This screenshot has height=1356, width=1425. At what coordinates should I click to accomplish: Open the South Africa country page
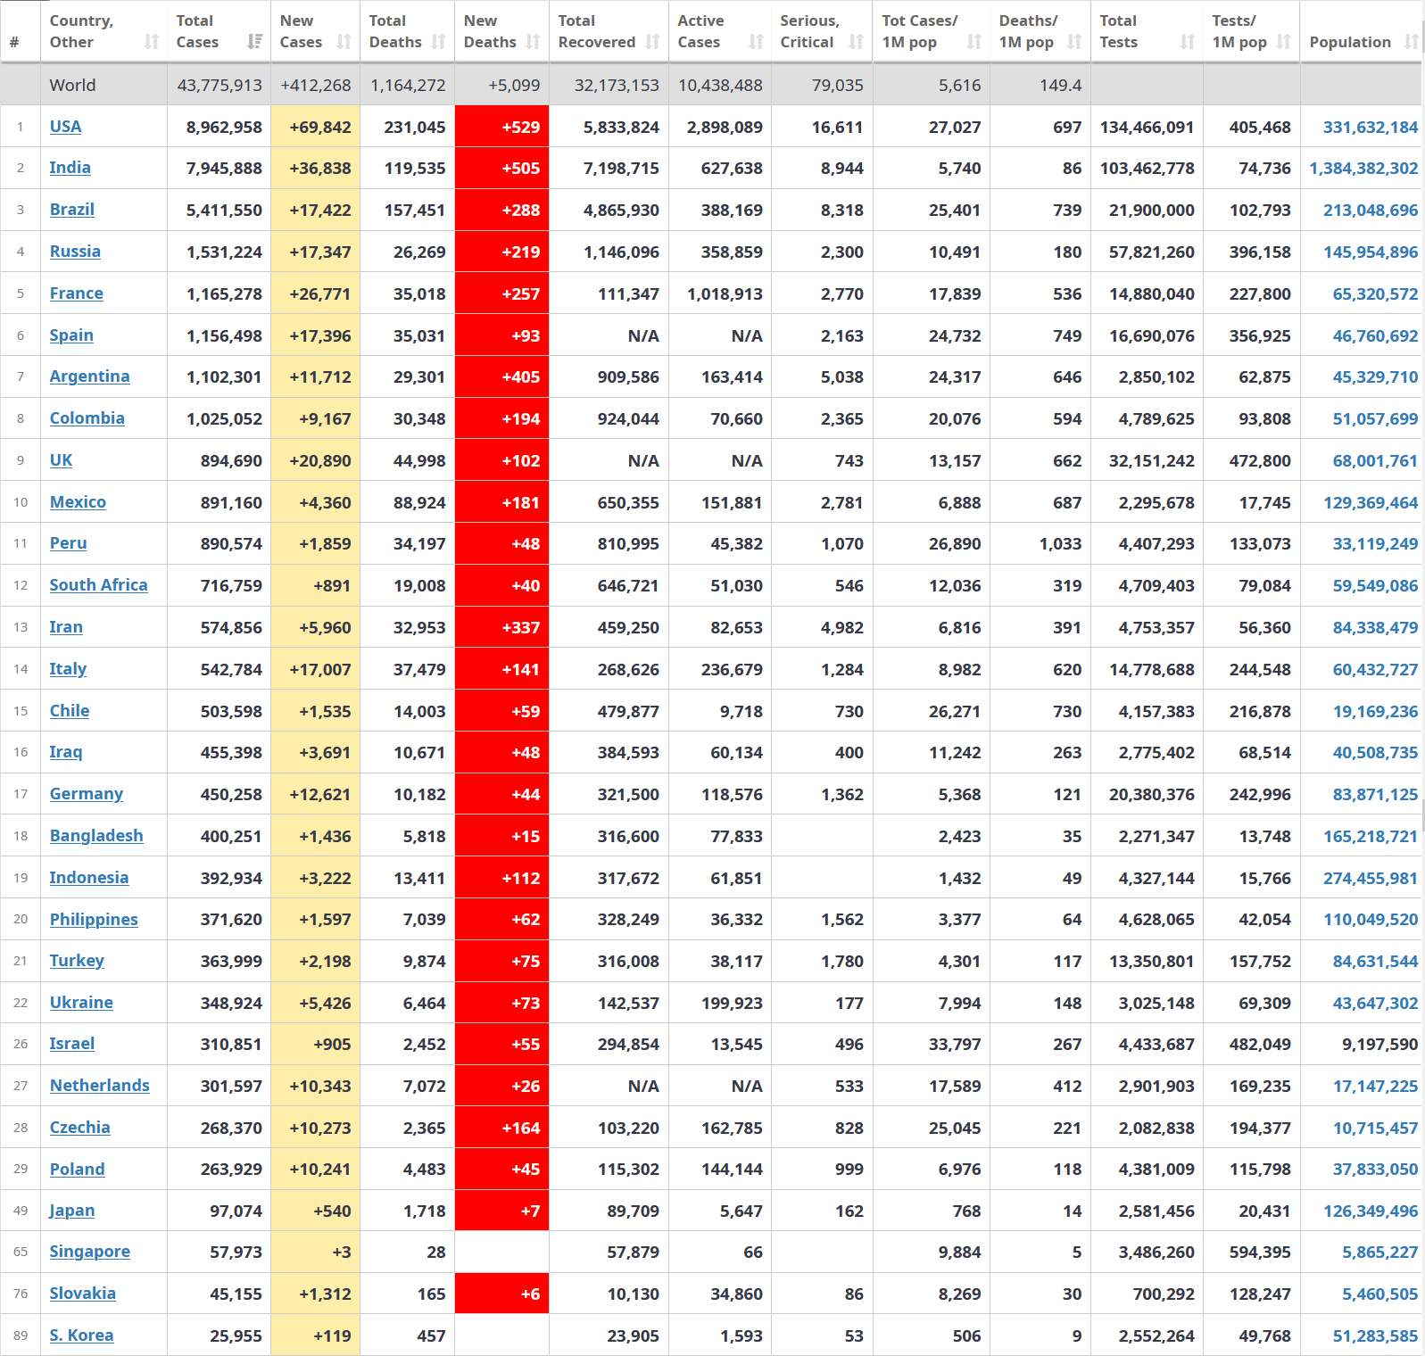coord(98,585)
